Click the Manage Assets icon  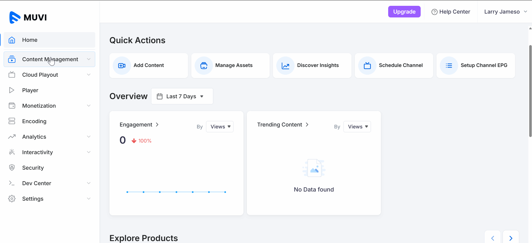204,66
